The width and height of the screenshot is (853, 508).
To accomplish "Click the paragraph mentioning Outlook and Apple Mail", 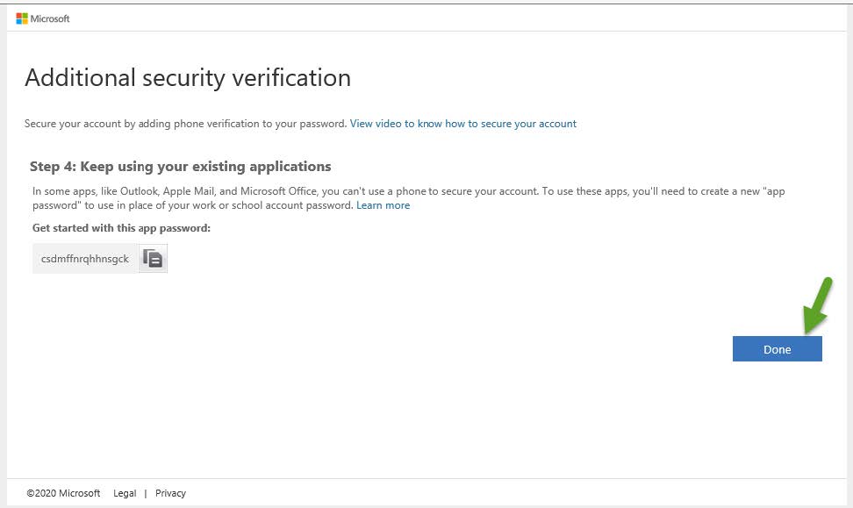I will click(x=409, y=198).
